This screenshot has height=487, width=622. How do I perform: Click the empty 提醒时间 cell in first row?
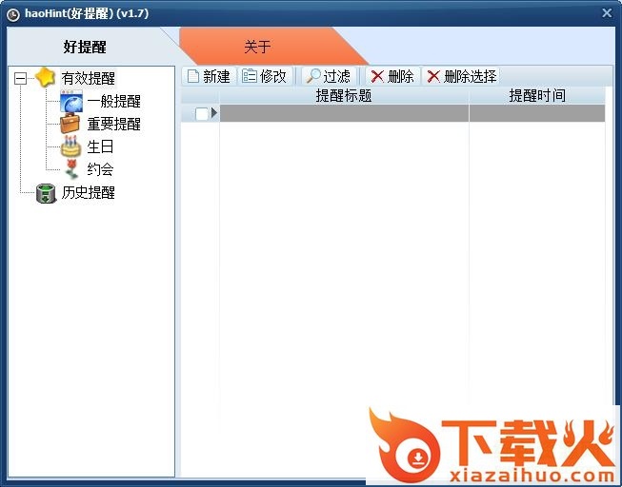pos(537,113)
